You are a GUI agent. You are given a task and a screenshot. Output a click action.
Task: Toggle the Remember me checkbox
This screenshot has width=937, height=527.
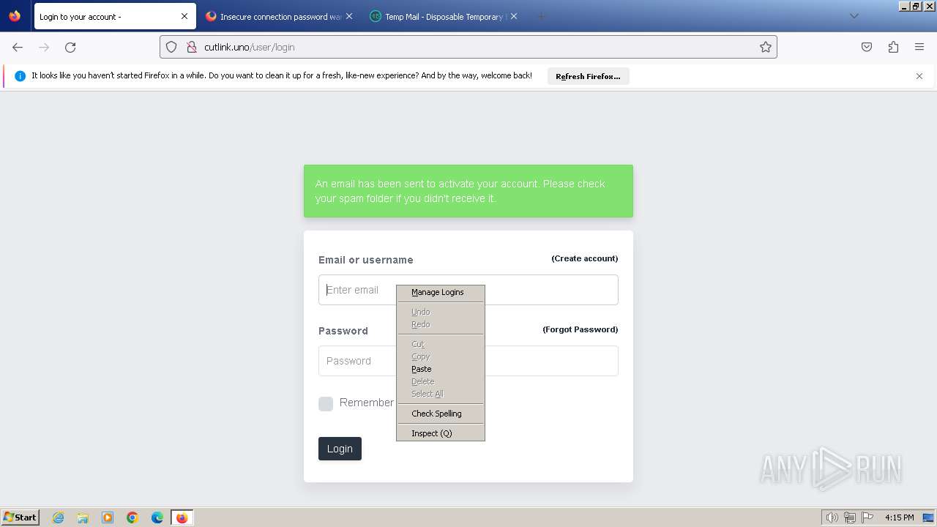click(326, 403)
